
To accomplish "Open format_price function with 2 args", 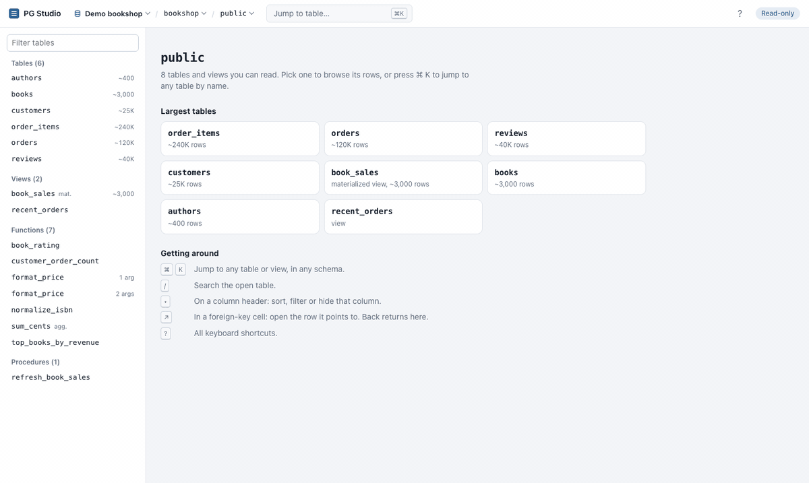I will click(73, 294).
